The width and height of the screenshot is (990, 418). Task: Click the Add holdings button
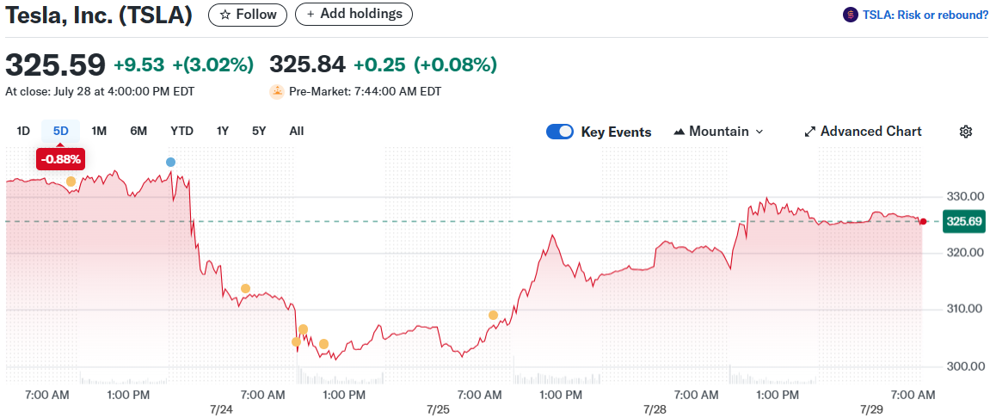[354, 14]
